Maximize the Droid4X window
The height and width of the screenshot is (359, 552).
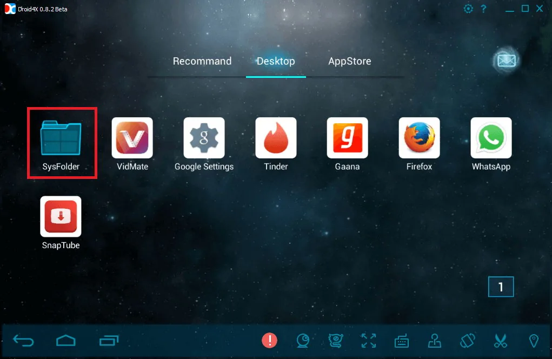pos(525,9)
